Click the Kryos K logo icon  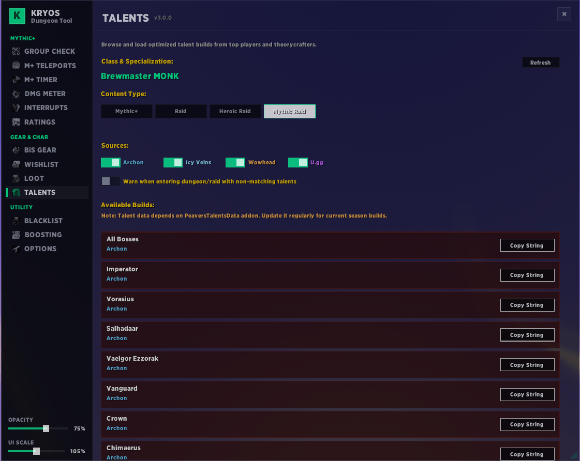pyautogui.click(x=17, y=16)
